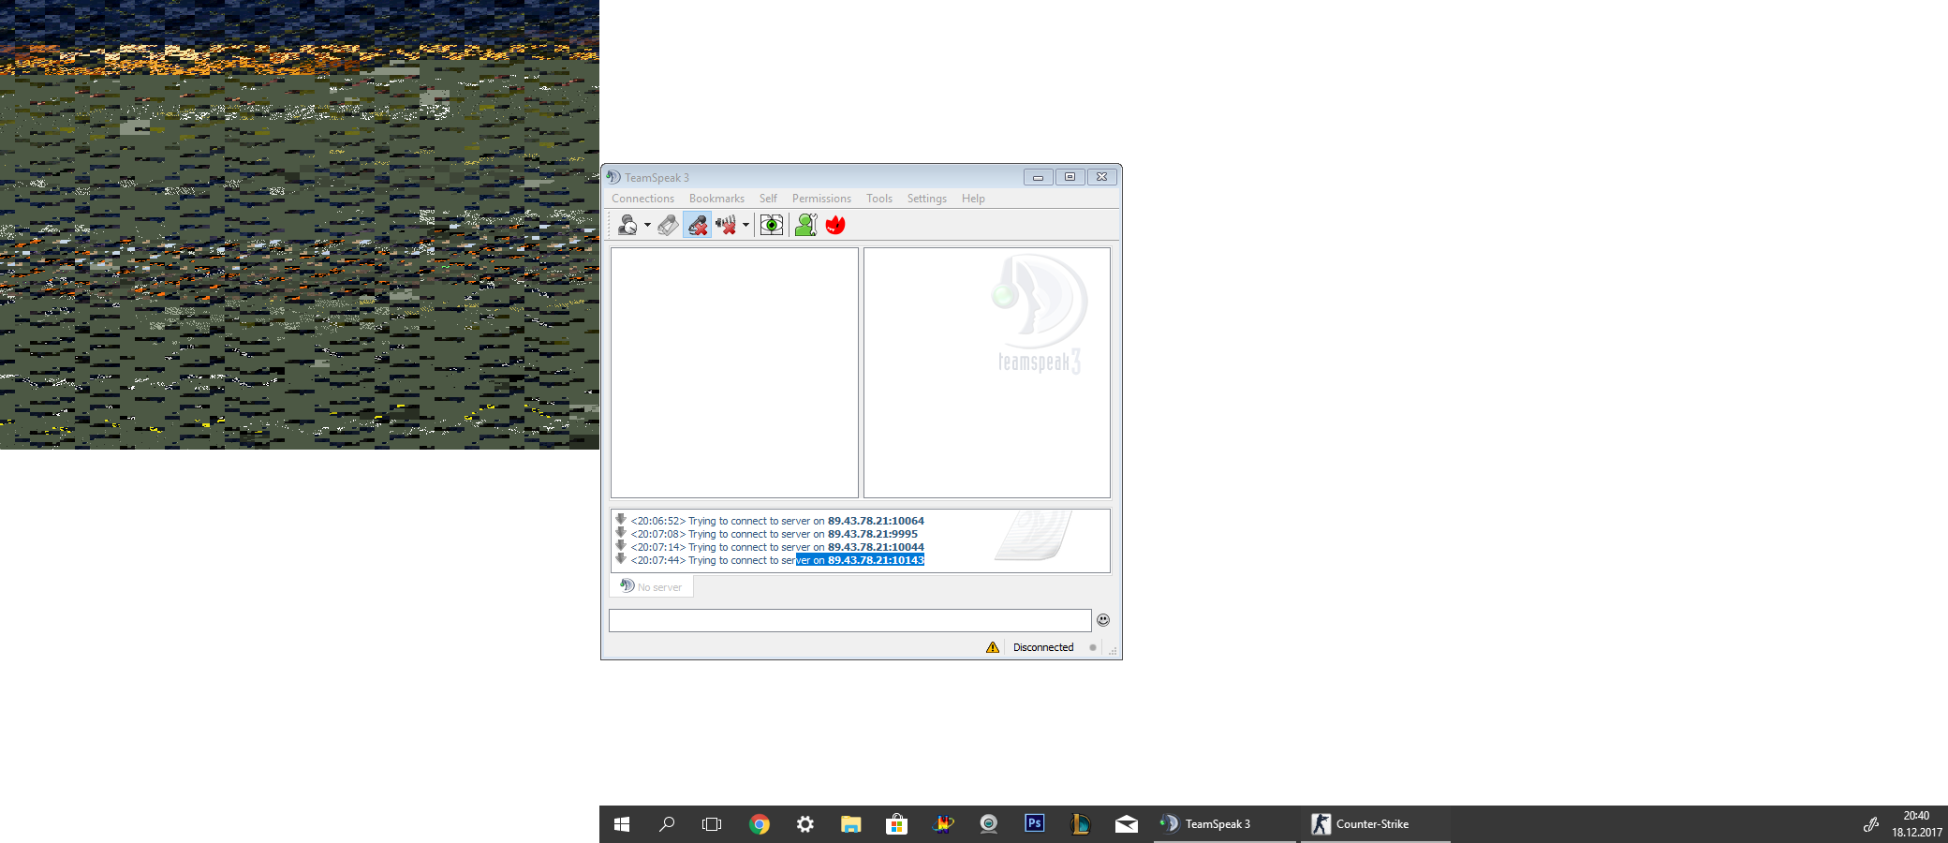The width and height of the screenshot is (1948, 843).
Task: Open the Permissions menu
Action: (x=821, y=199)
